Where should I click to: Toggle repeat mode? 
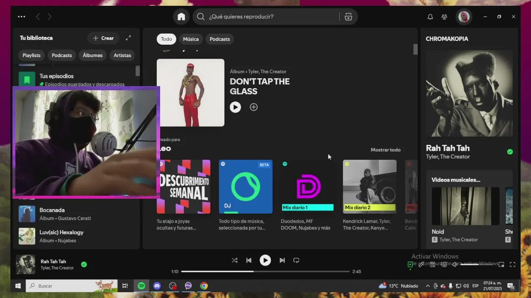(296, 260)
